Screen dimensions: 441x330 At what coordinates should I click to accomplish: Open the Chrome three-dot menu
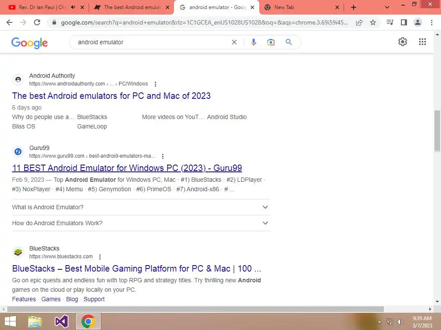pyautogui.click(x=432, y=22)
